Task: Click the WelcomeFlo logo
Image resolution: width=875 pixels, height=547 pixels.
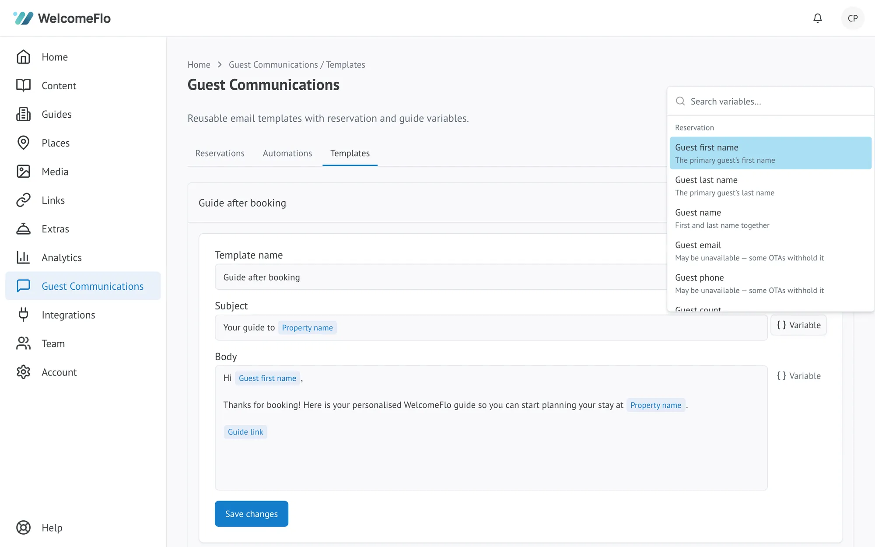Action: [62, 18]
